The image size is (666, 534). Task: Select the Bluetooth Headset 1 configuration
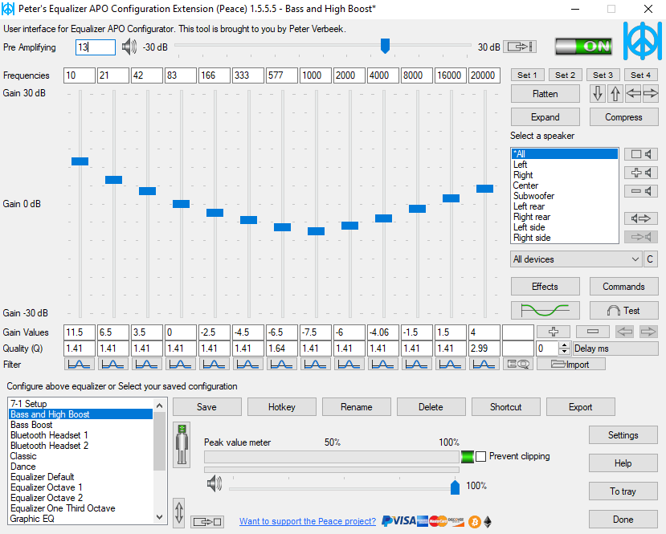[x=80, y=435]
